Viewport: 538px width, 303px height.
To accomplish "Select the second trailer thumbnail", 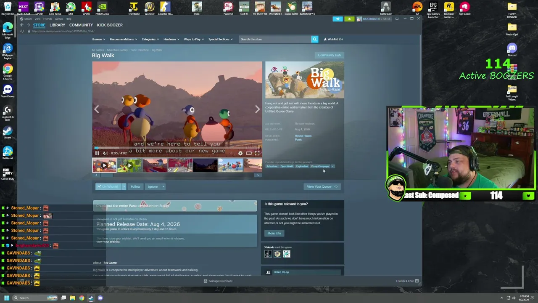I will click(x=129, y=165).
